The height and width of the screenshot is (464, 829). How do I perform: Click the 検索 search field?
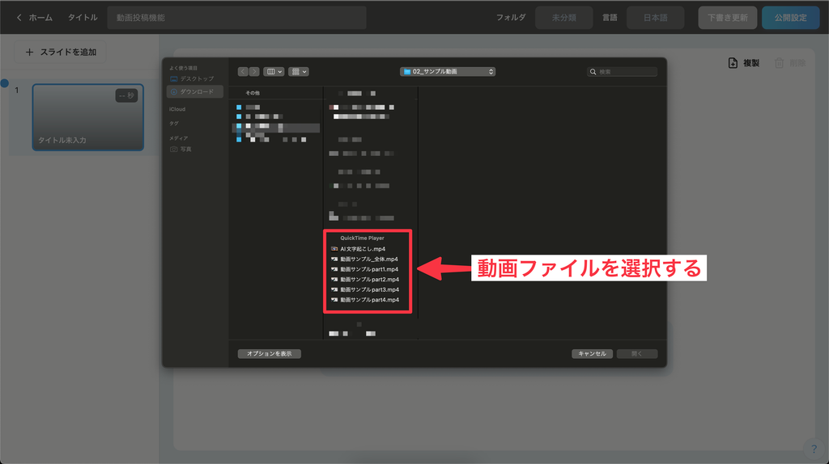click(x=623, y=72)
